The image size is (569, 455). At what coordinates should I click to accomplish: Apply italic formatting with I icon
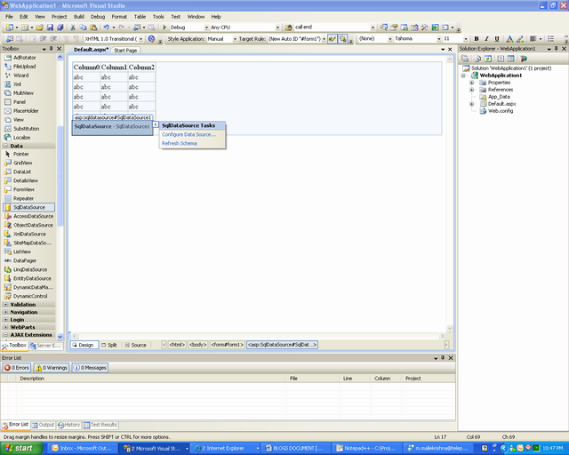click(486, 39)
